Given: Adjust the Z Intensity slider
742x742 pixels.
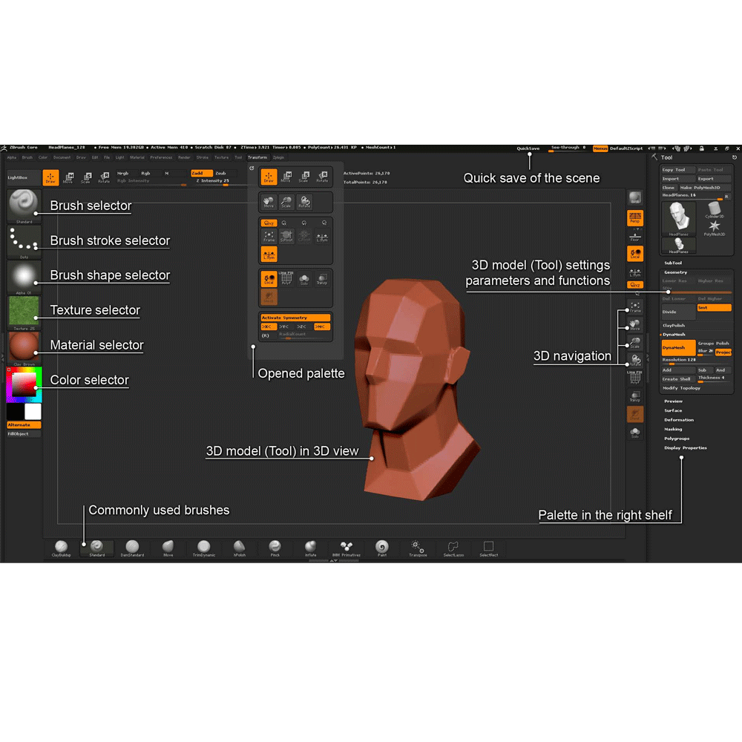Looking at the screenshot, I should pos(214,181).
